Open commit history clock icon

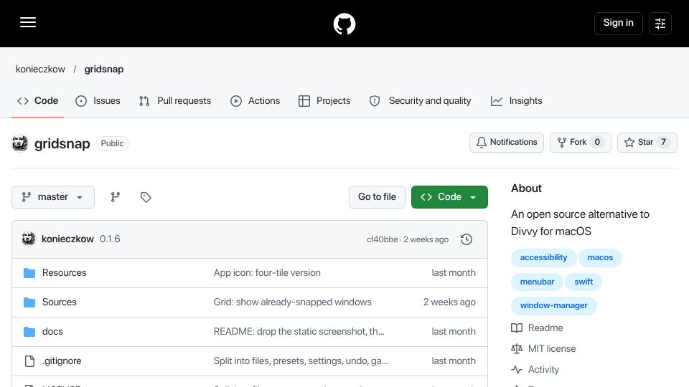tap(467, 239)
